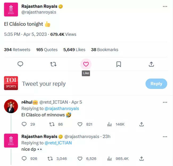Like the main El Clásico tweet

(86, 64)
